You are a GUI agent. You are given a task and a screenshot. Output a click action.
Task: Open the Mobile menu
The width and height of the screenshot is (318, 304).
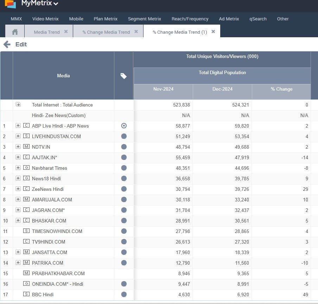(76, 19)
